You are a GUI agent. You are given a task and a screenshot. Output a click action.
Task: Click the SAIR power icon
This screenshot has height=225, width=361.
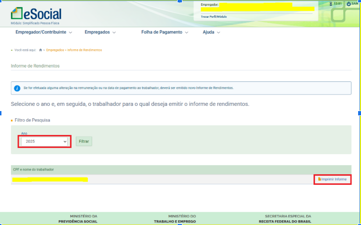point(349,4)
